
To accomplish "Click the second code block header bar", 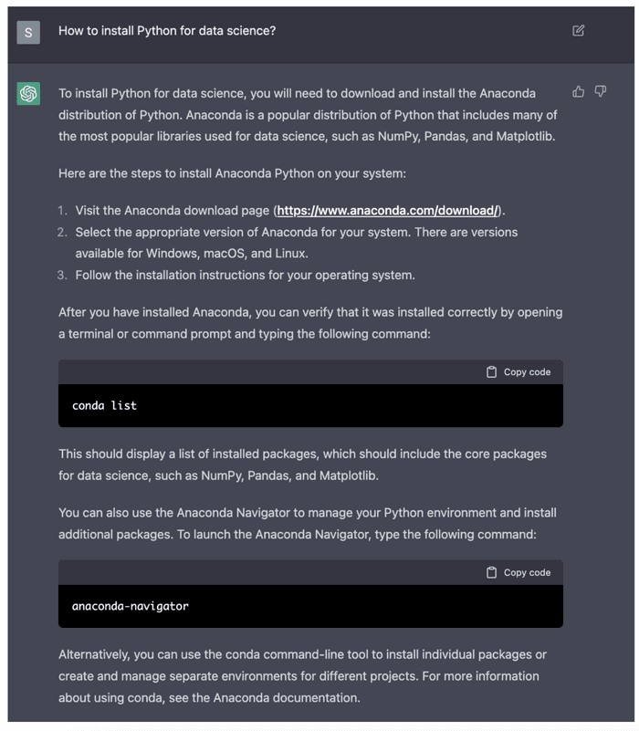I will (x=310, y=572).
